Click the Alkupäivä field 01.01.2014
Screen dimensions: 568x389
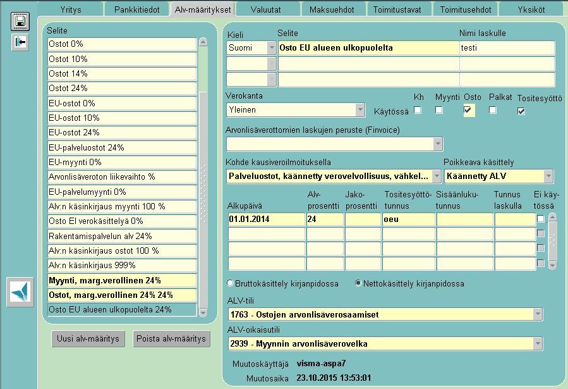point(266,219)
